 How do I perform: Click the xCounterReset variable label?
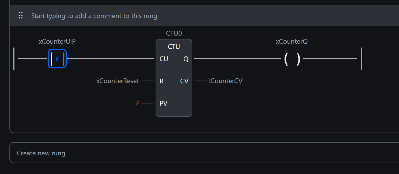pyautogui.click(x=118, y=81)
